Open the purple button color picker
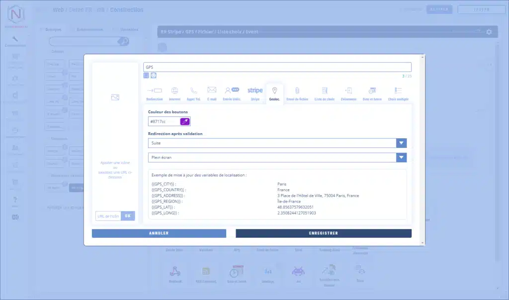 click(x=184, y=121)
